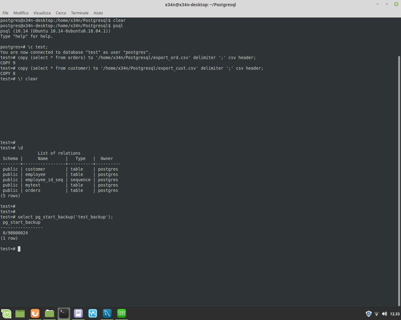Screen dimensions: 401x320
Task: Click 'orders' table name in list
Action: click(x=33, y=190)
